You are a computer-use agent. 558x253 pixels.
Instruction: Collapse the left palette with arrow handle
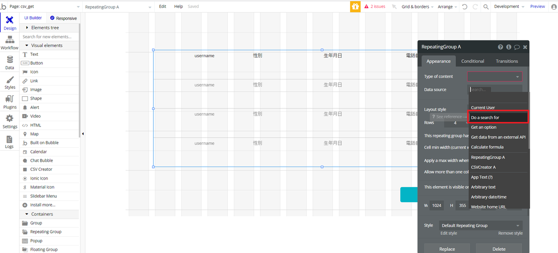click(83, 134)
